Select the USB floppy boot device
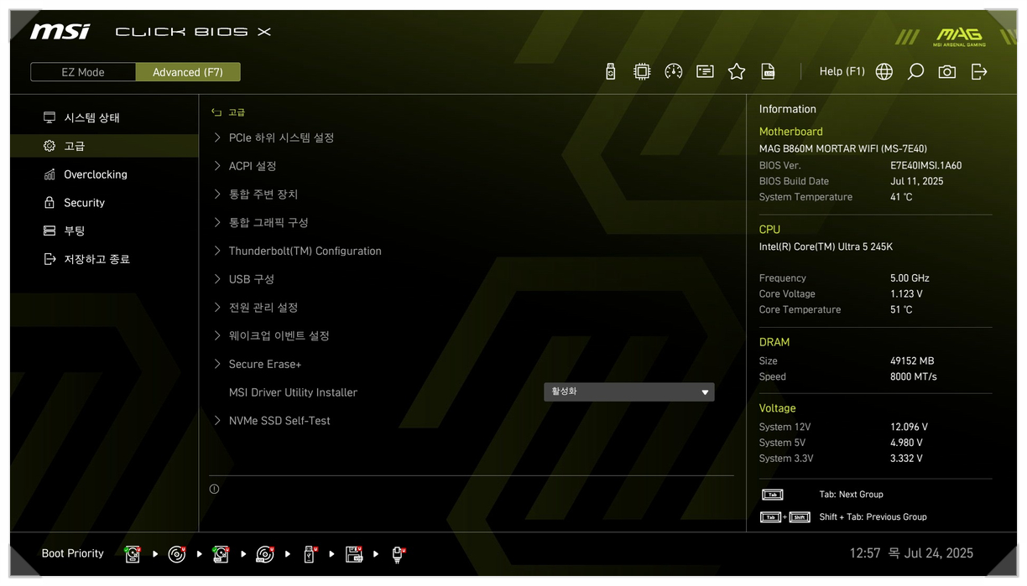 click(353, 554)
